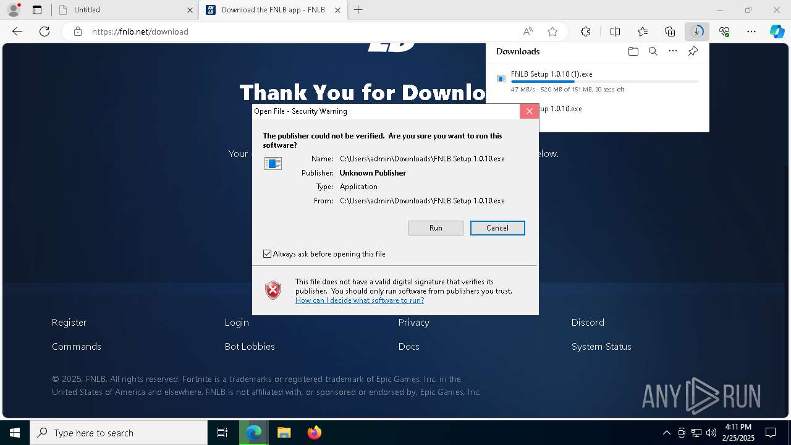Screen dimensions: 791x445
Task: Click the application file icon in dialog
Action: point(273,163)
